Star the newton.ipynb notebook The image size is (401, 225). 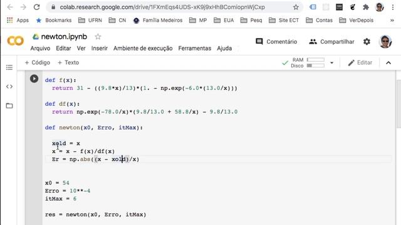click(x=98, y=37)
